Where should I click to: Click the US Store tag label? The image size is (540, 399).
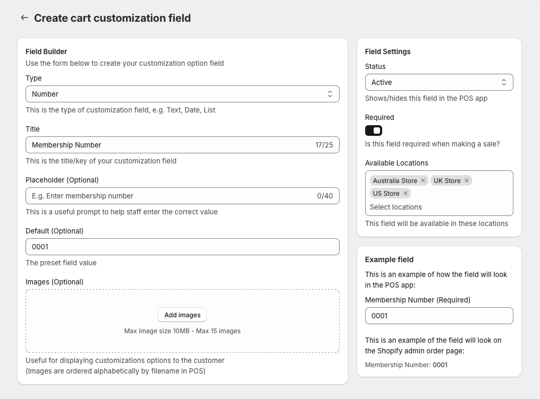tap(386, 193)
